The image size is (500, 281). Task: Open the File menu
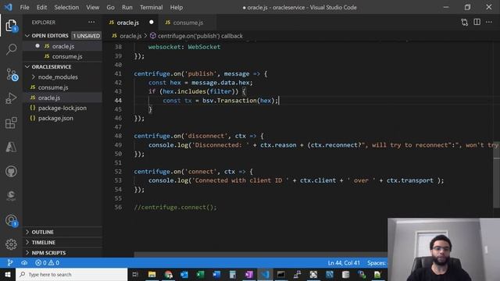pyautogui.click(x=24, y=7)
